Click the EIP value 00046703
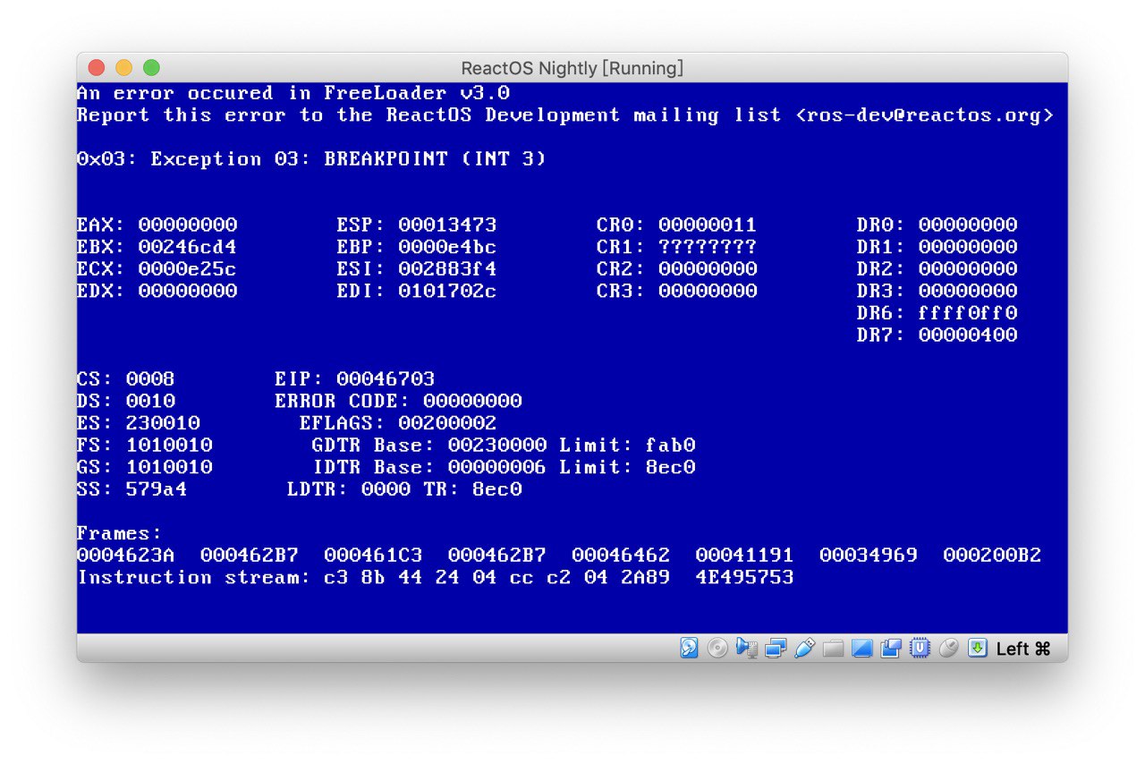 (386, 378)
